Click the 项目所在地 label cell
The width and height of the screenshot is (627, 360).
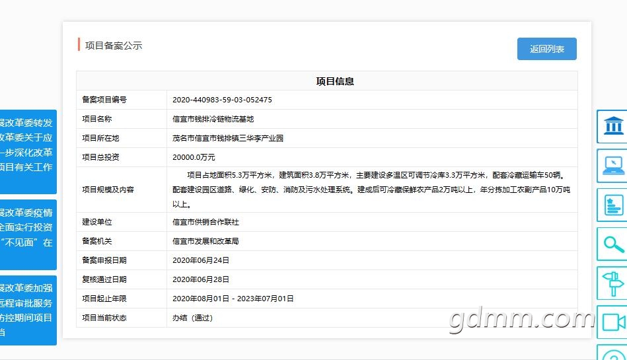122,139
